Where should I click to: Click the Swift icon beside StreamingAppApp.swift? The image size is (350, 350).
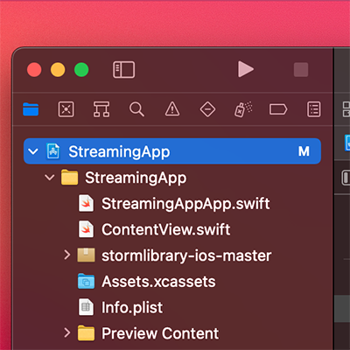pyautogui.click(x=86, y=203)
